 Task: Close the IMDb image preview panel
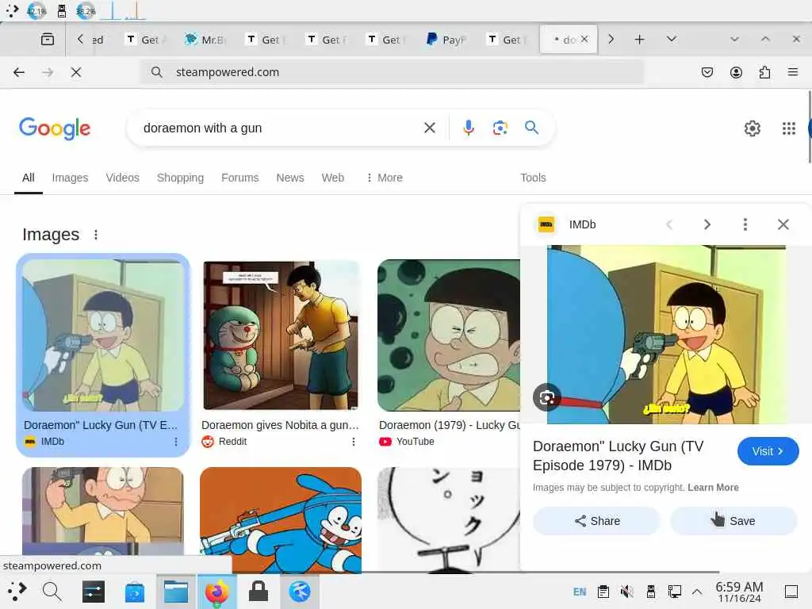pos(783,224)
